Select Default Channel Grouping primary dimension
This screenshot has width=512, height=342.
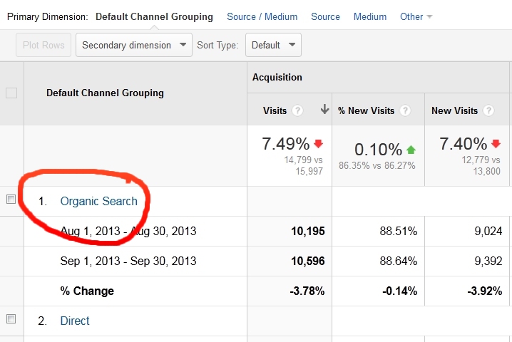click(x=154, y=16)
